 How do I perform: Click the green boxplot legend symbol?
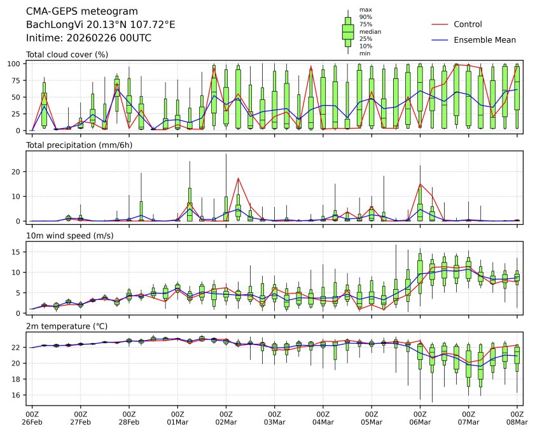click(x=348, y=32)
